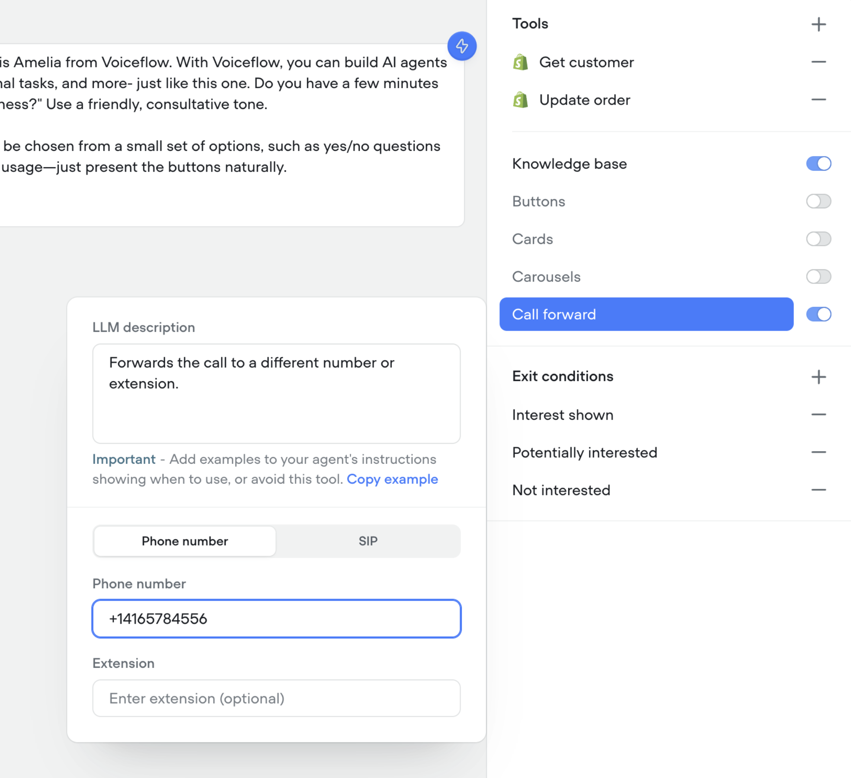Remove the Not interested exit condition
This screenshot has height=778, width=851.
(x=819, y=489)
